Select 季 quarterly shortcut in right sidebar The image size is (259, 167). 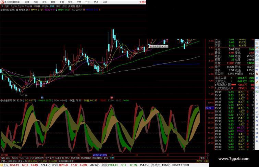click(257, 137)
